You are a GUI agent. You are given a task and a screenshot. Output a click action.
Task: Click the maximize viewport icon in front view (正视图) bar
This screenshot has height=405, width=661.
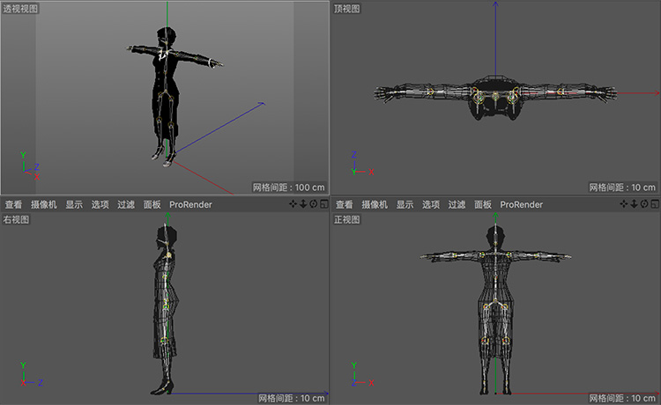tap(655, 204)
